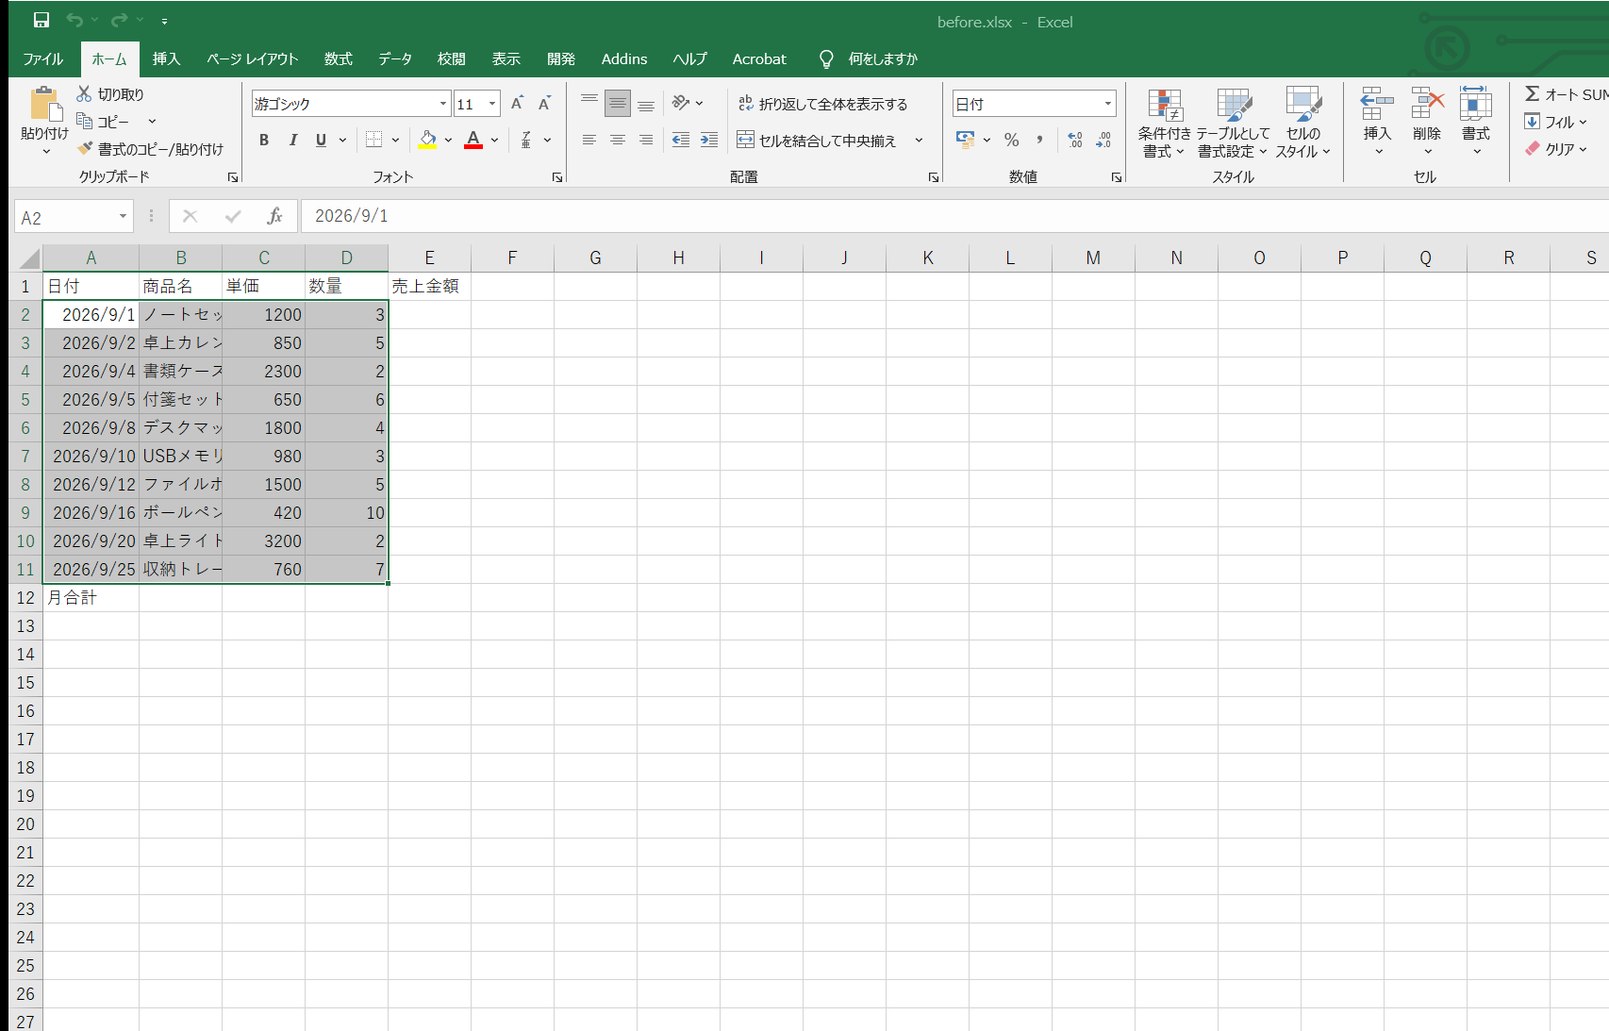Click the Decrease Decimal icon
This screenshot has height=1031, width=1609.
pos(1103,140)
